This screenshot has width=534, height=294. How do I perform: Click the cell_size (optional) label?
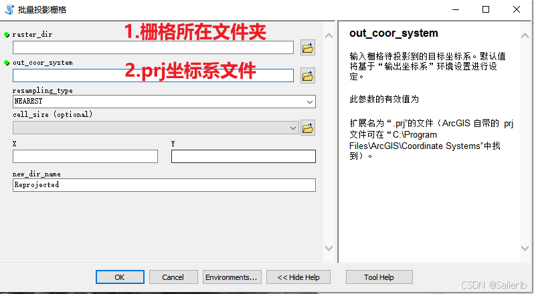coord(52,114)
